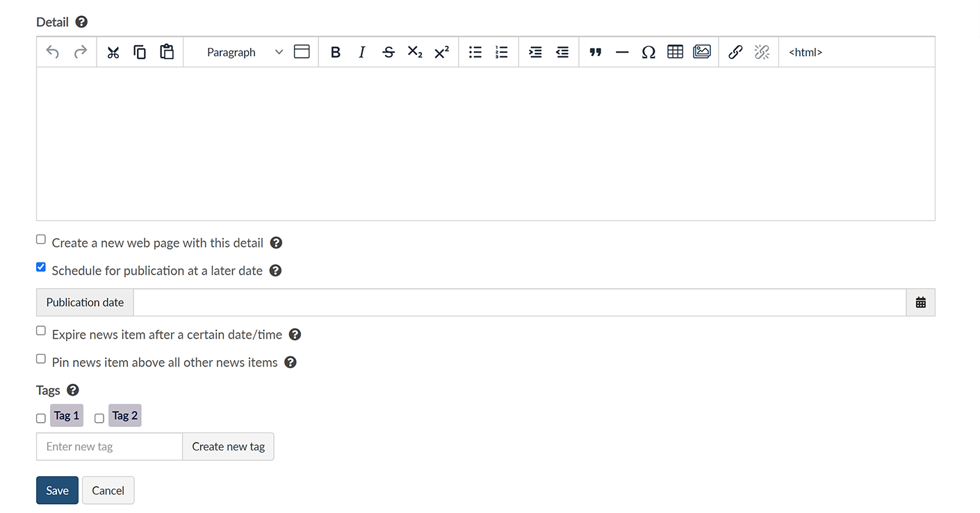Switch to html source view
Screen dimensions: 980x513
(805, 52)
